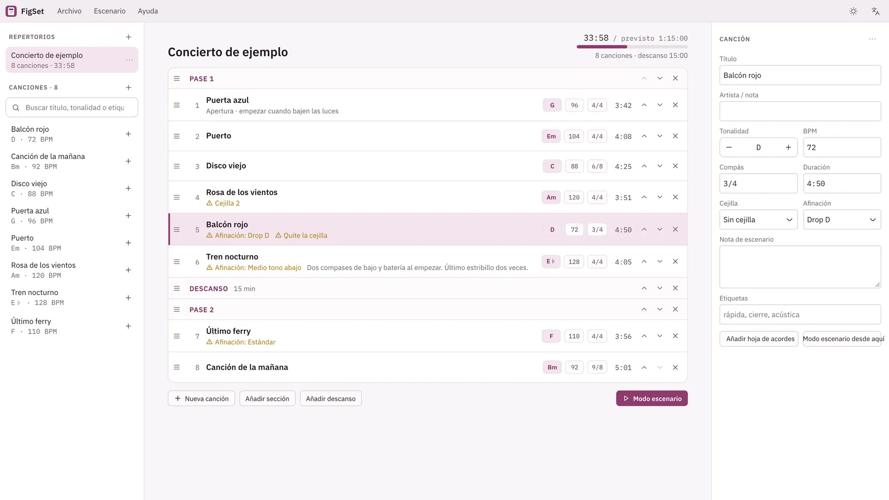889x500 pixels.
Task: Raise the key with the plus stepper
Action: (x=788, y=148)
